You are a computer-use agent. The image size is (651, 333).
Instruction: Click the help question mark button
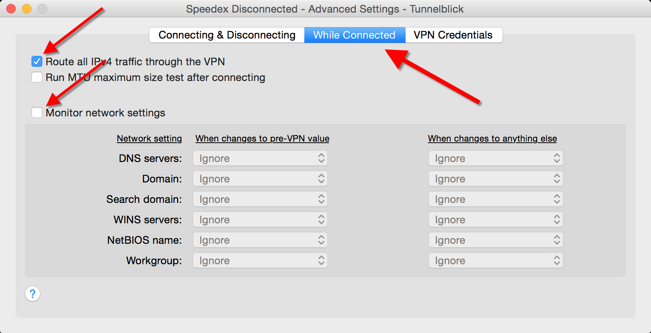click(33, 294)
